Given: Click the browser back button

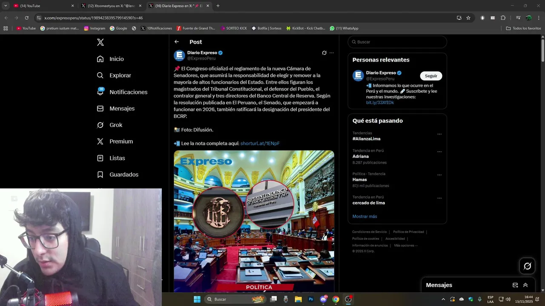Looking at the screenshot, I should pos(6,18).
